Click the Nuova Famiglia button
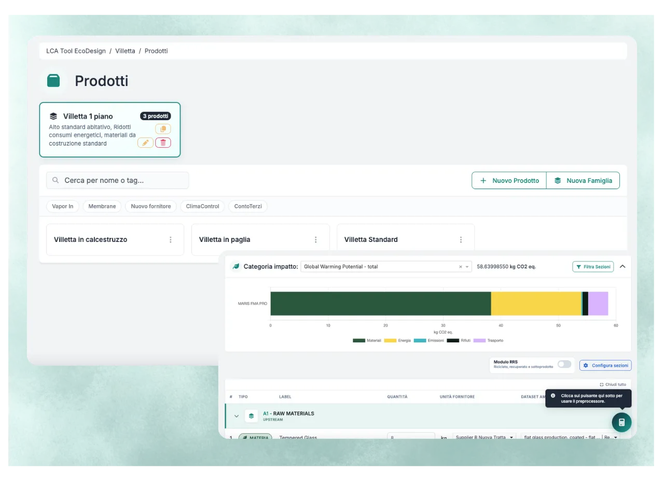 click(x=583, y=180)
